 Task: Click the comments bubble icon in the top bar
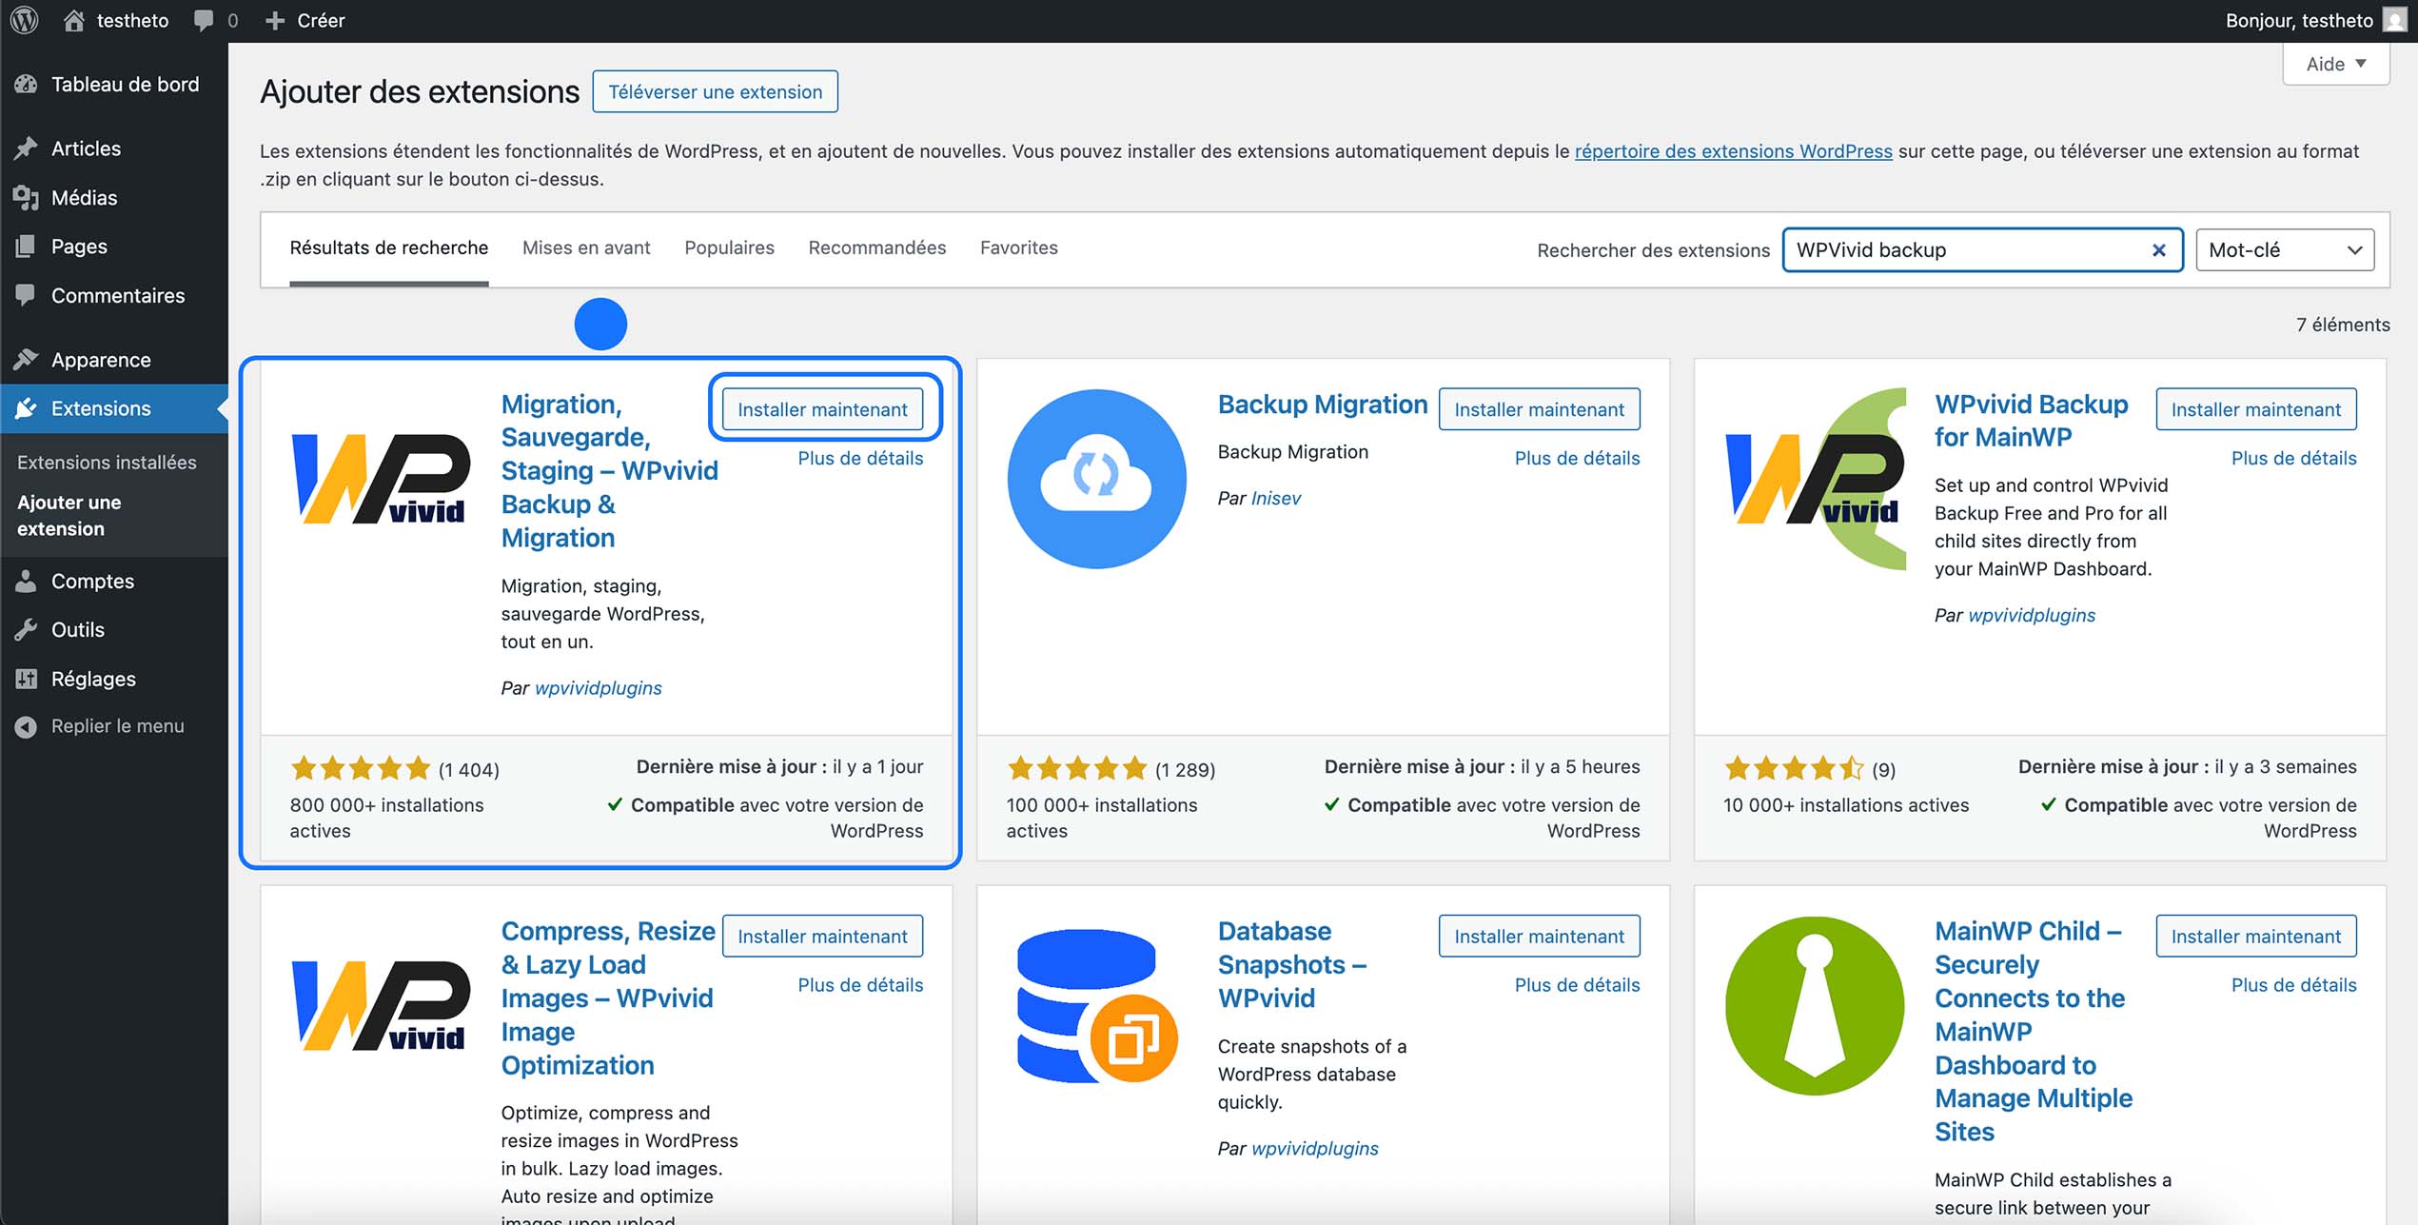coord(203,20)
